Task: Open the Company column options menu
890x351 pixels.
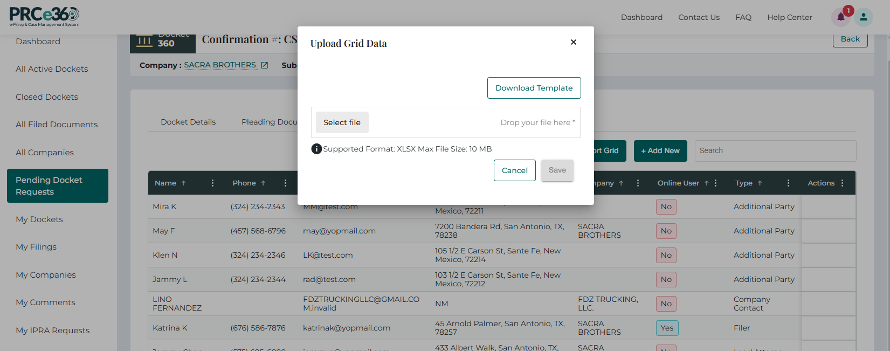Action: [638, 183]
